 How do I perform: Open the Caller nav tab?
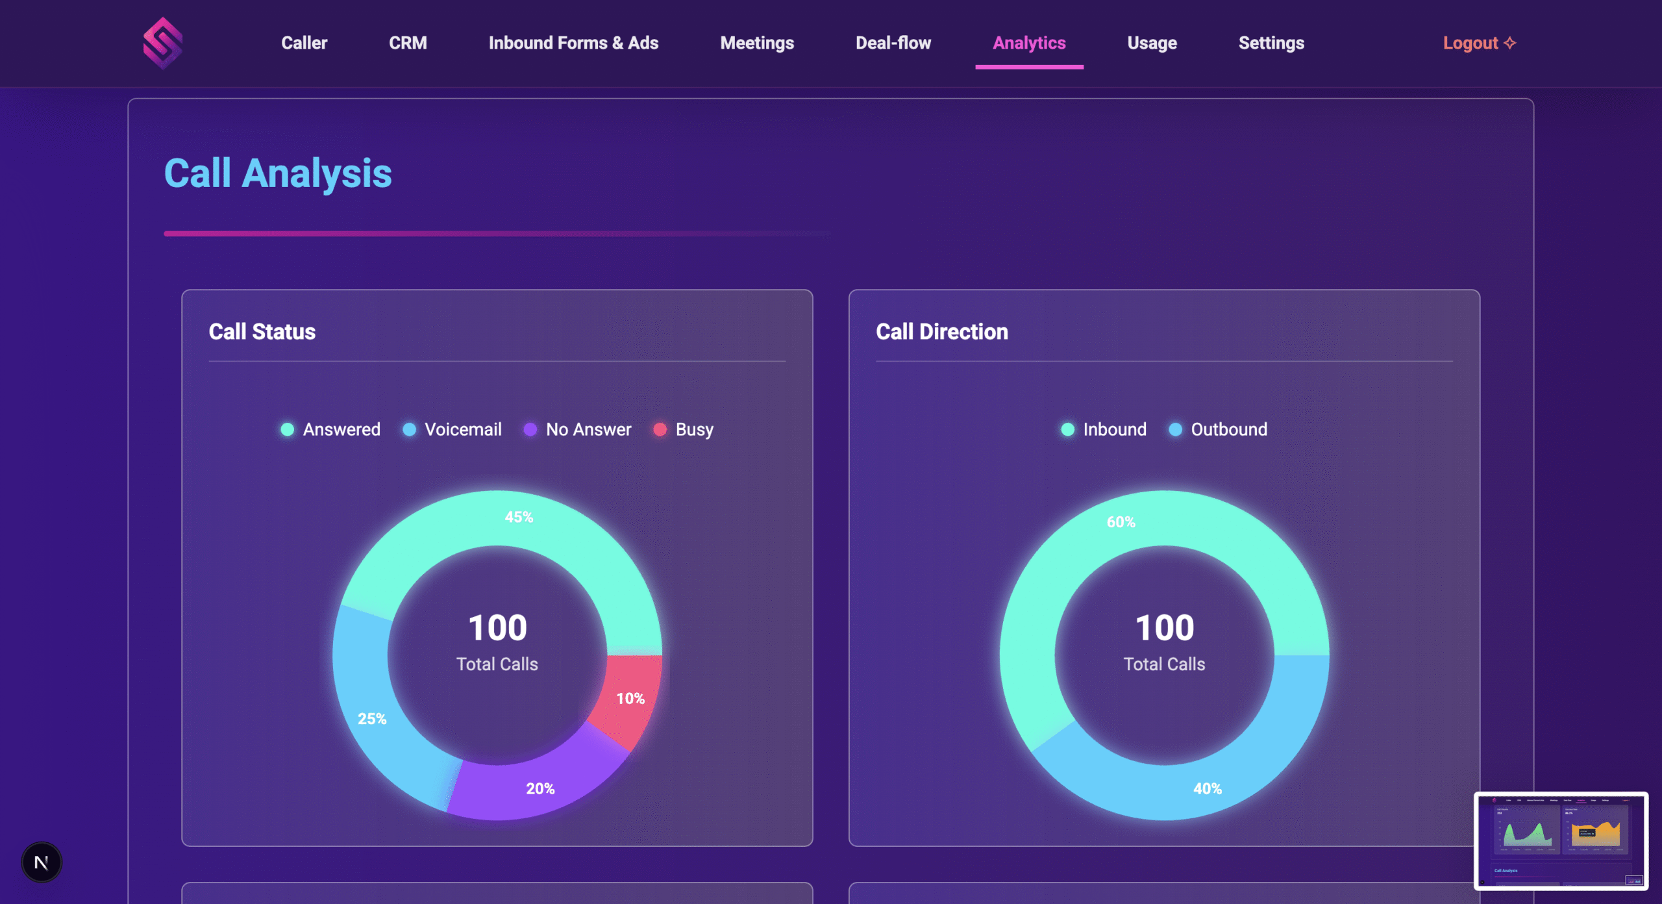pyautogui.click(x=304, y=43)
